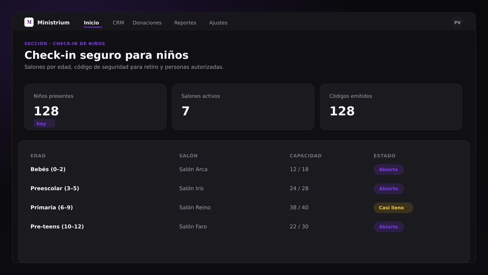
Task: Click the Salones activos value 7
Action: 186,111
